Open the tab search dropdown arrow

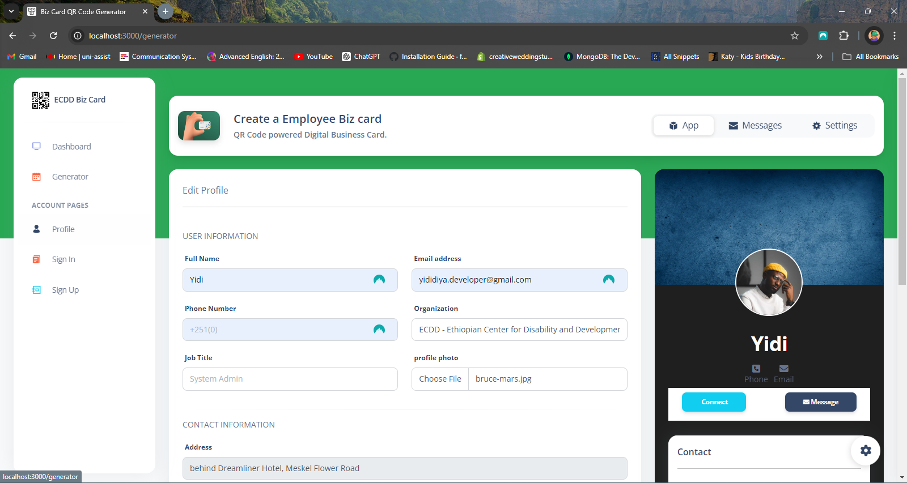(11, 11)
